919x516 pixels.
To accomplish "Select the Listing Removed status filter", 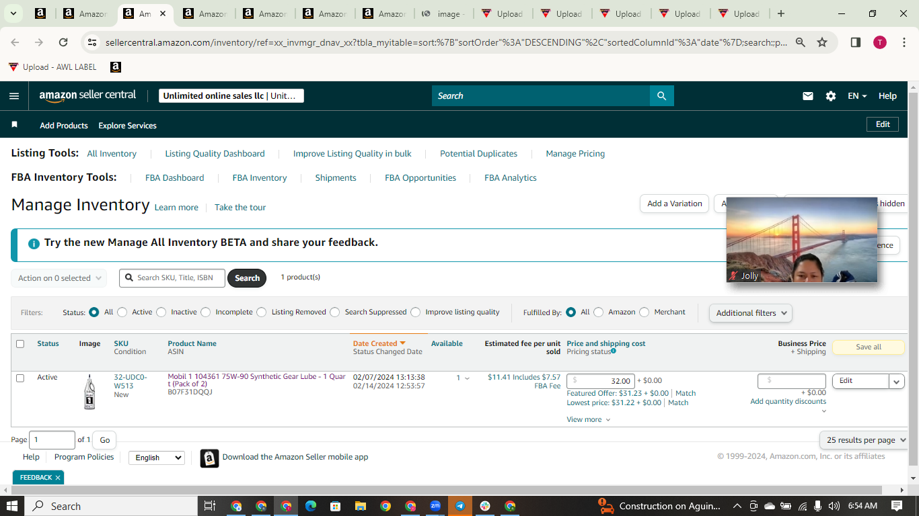I will point(262,312).
